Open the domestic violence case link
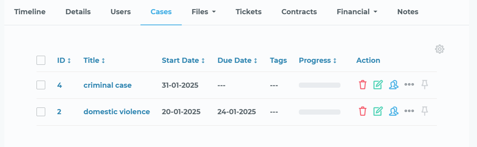Screen dimensions: 477x147 point(117,112)
